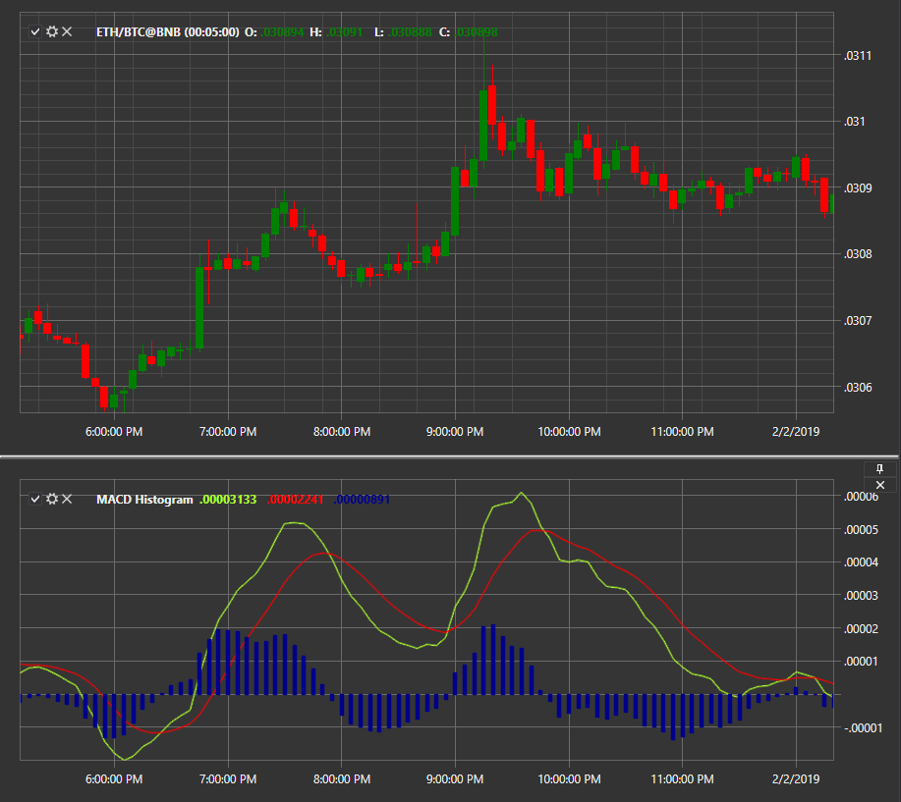Click the .00005 MACD axis label
Image resolution: width=901 pixels, height=802 pixels.
[x=861, y=529]
